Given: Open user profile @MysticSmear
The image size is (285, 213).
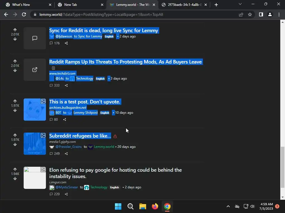Looking at the screenshot, I should pos(67,187).
